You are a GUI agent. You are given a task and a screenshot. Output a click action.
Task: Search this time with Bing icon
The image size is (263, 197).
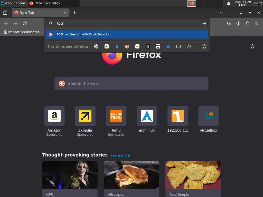point(117,46)
